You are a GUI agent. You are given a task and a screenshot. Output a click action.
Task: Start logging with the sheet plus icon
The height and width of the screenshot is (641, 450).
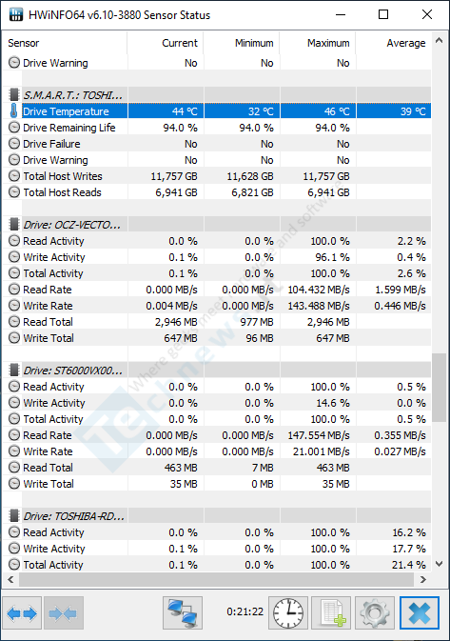point(331,612)
